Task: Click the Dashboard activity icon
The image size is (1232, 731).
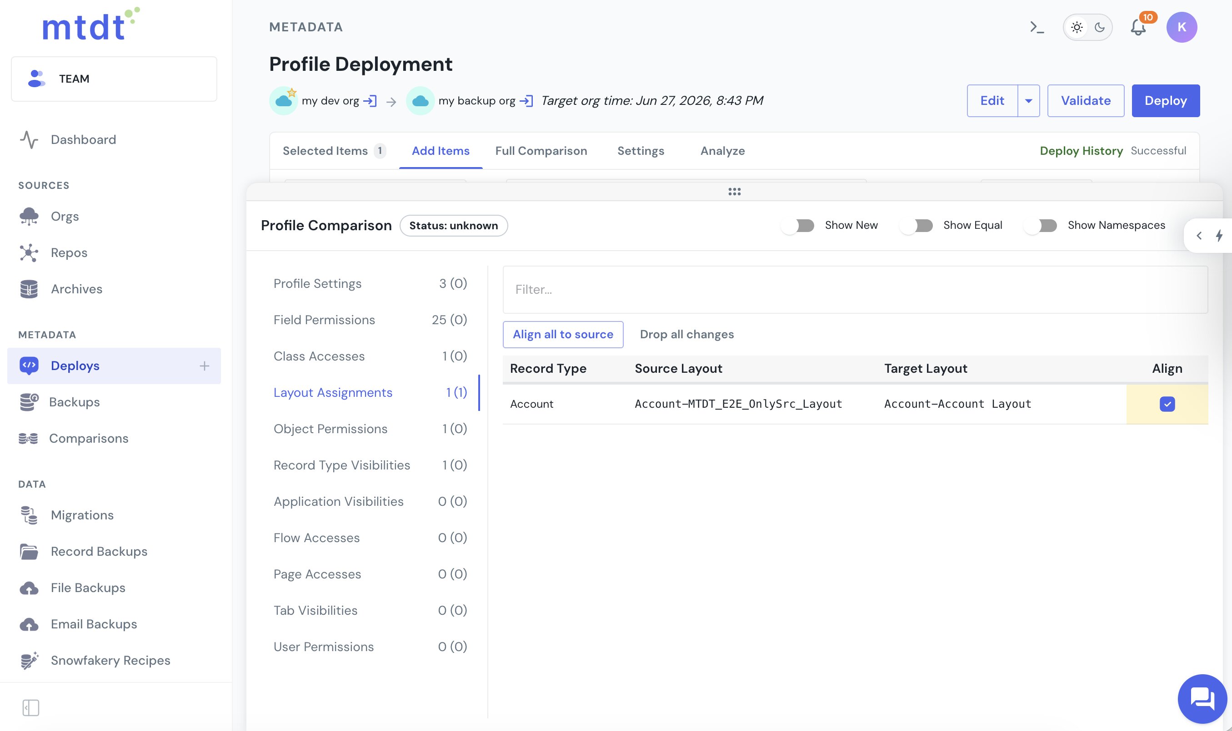Action: tap(29, 140)
